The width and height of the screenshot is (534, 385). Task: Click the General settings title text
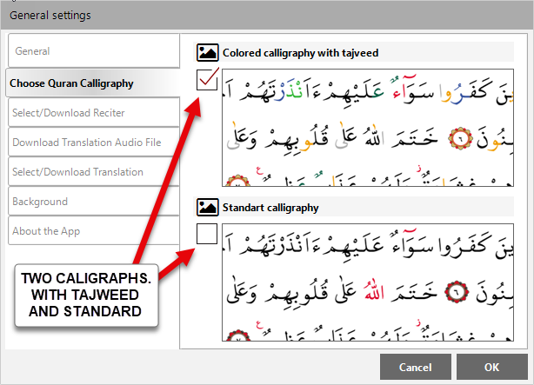pos(50,16)
